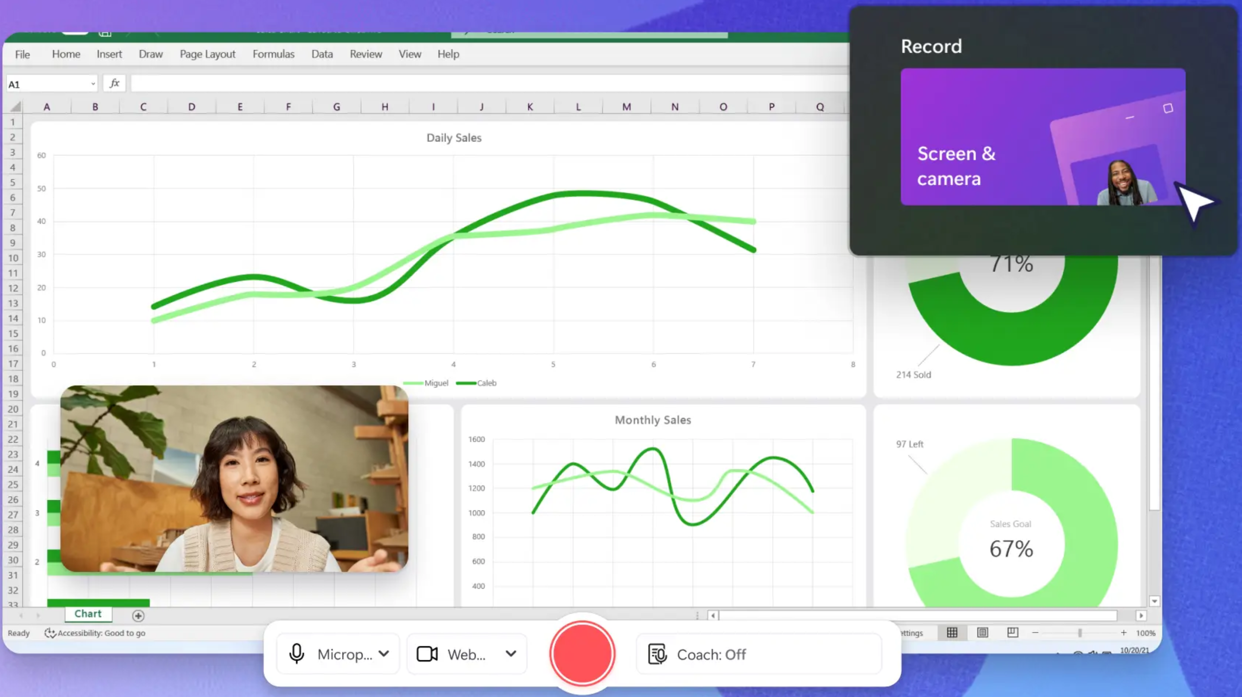Image resolution: width=1242 pixels, height=697 pixels.
Task: Click the horizontal scrollbar track
Action: [x=918, y=616]
